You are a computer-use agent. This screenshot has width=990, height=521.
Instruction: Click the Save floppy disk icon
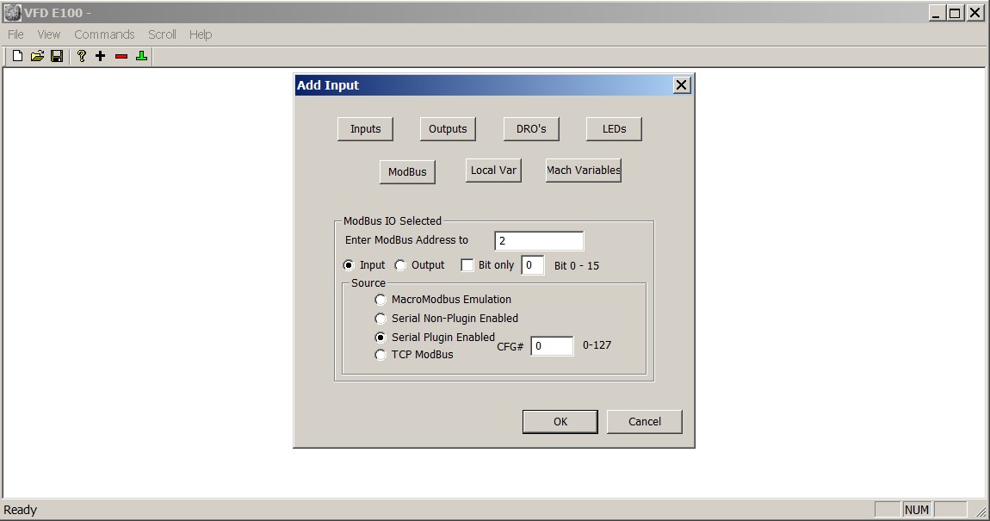pos(57,56)
